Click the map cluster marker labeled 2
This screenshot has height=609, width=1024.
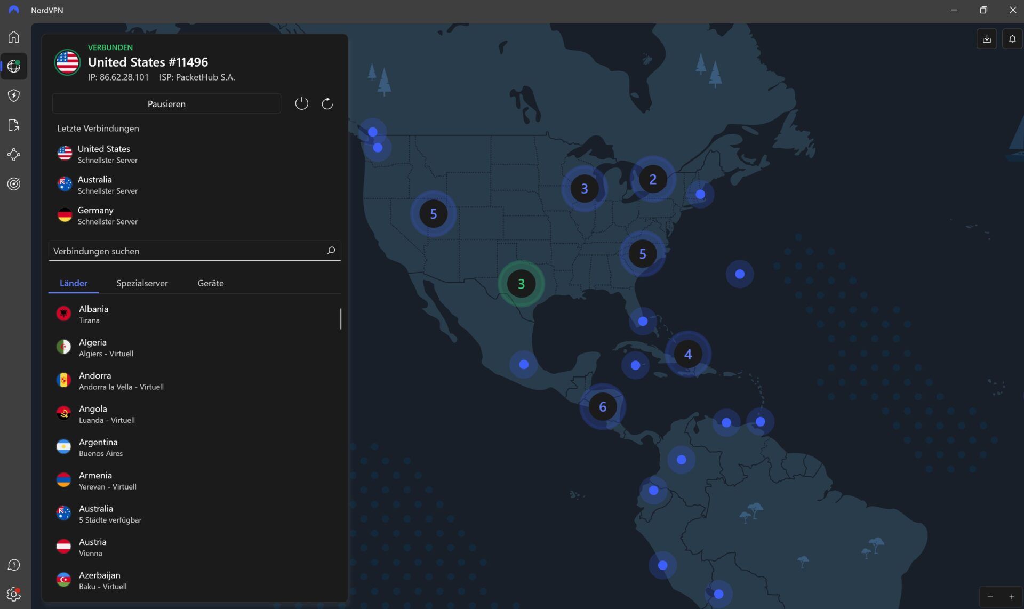coord(653,179)
